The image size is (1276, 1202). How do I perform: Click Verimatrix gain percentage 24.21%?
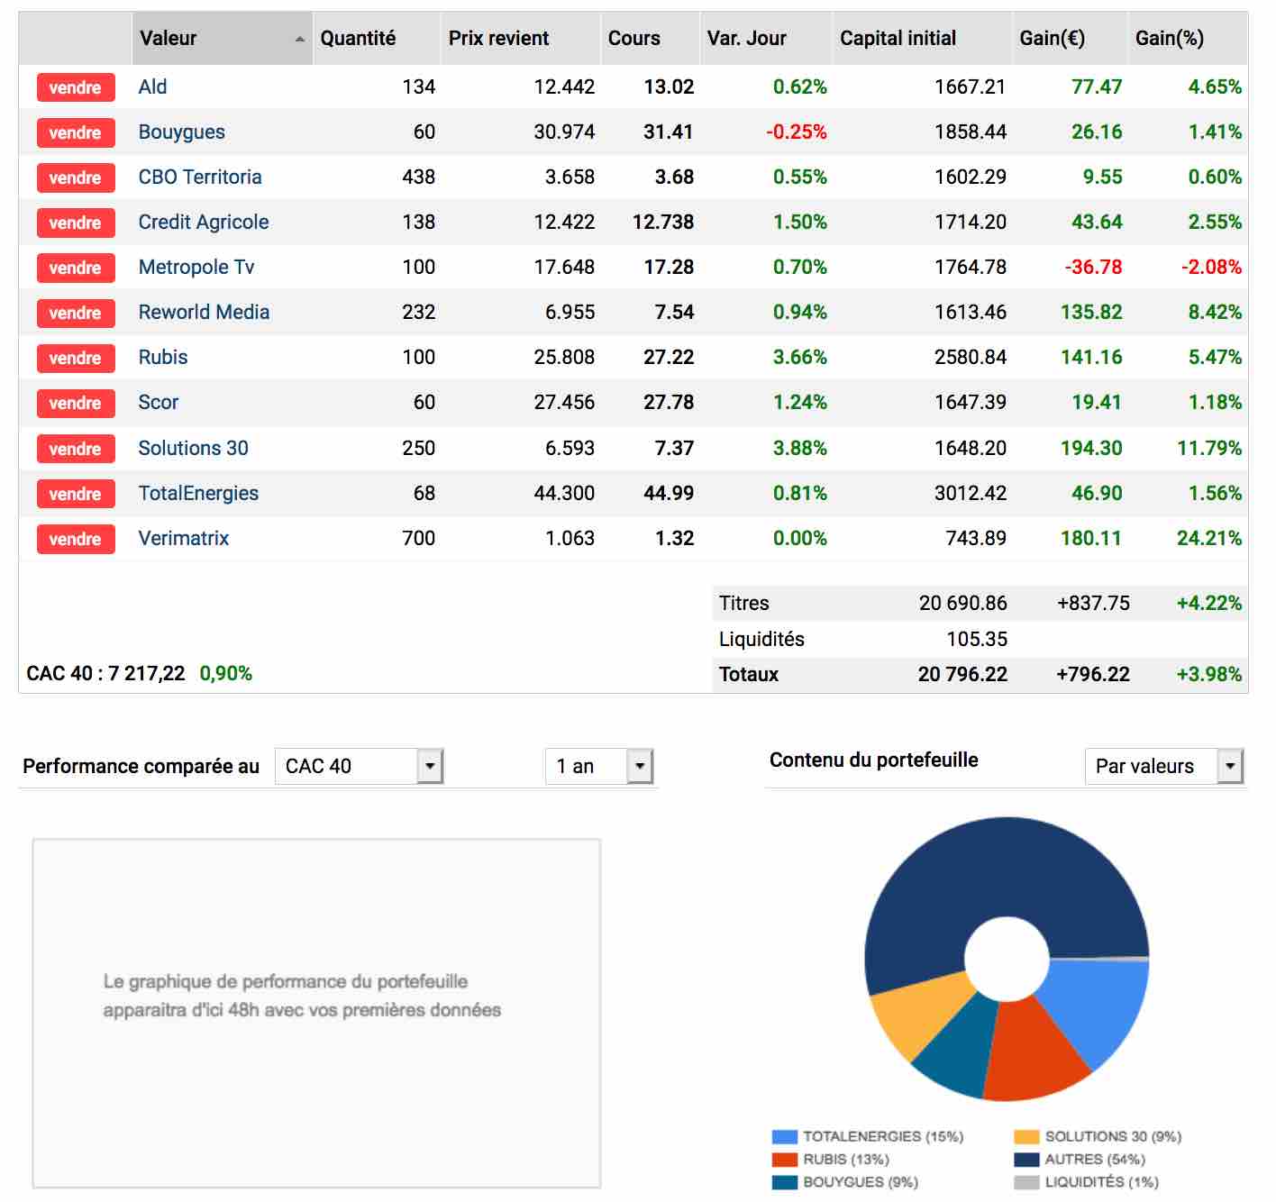click(x=1209, y=538)
